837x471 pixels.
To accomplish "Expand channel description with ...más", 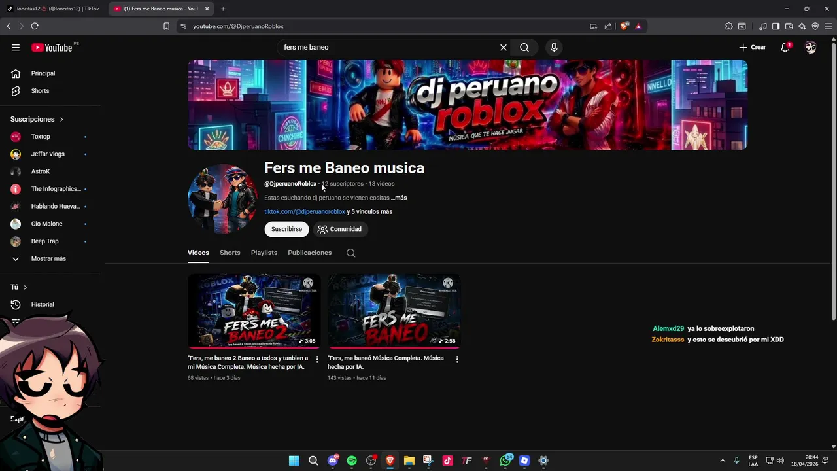I will click(399, 198).
